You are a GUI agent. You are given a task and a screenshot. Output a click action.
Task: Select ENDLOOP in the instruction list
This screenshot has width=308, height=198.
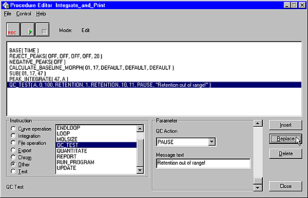[97, 128]
